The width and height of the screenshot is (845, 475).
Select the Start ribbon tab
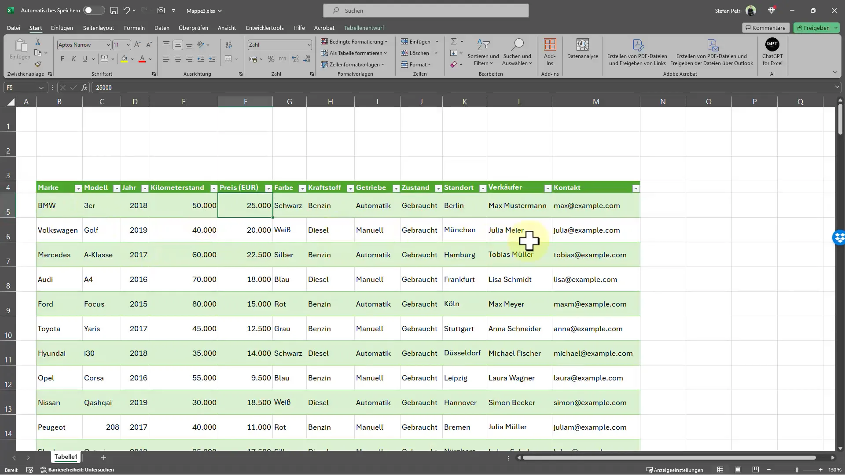(35, 27)
